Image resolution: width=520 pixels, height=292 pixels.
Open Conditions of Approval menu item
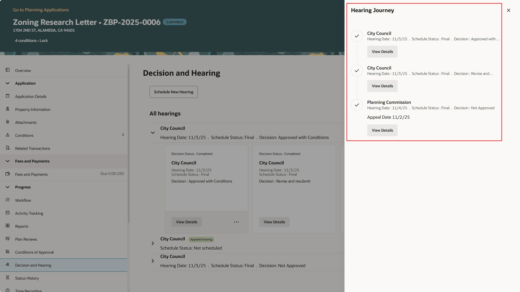pos(34,252)
